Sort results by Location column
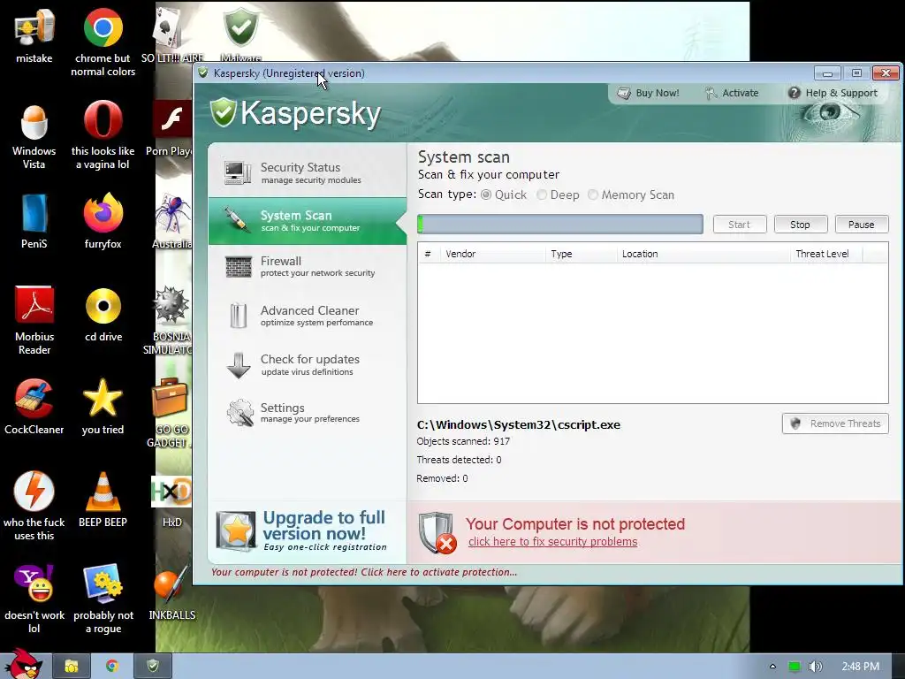 (703, 254)
